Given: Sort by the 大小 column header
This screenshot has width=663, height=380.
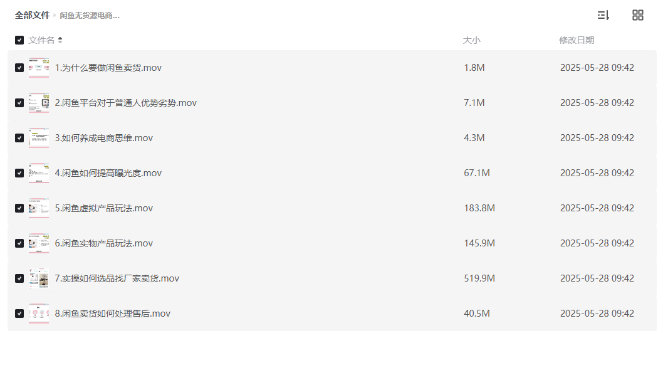Looking at the screenshot, I should point(471,40).
